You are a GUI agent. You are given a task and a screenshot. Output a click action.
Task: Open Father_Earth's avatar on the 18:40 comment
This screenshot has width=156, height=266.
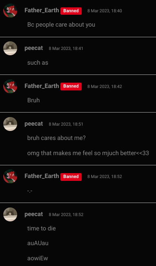click(x=10, y=11)
